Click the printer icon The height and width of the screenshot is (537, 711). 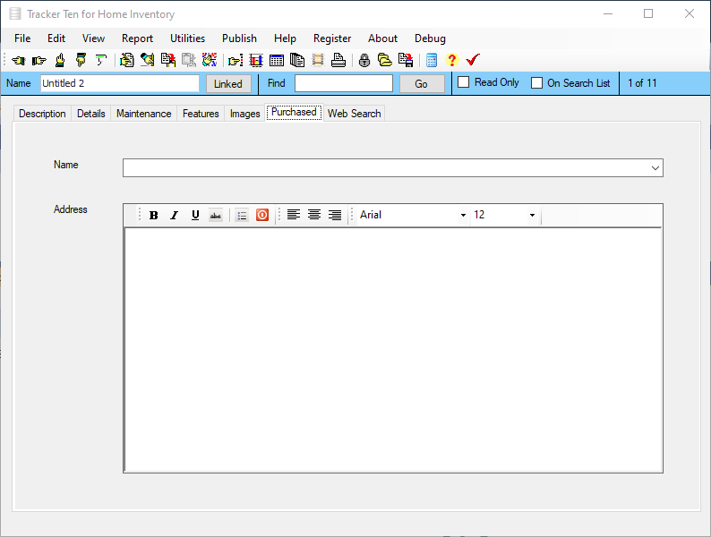pyautogui.click(x=338, y=60)
